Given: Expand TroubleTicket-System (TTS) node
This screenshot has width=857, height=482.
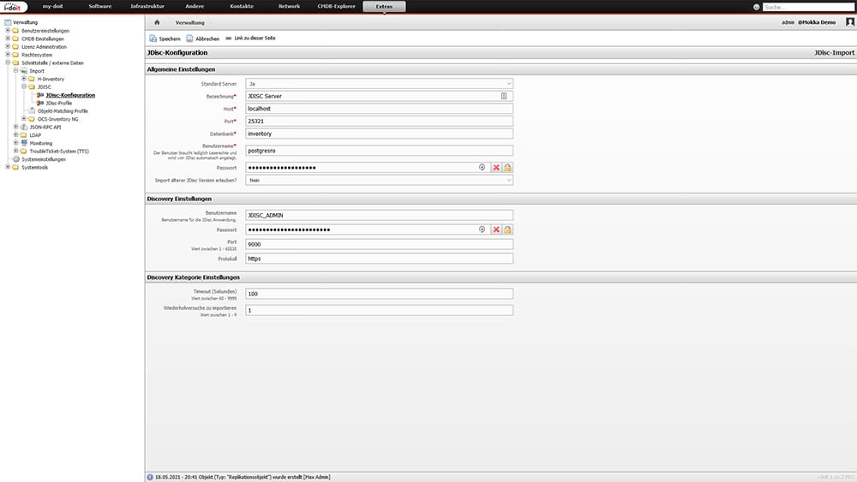Looking at the screenshot, I should [15, 151].
